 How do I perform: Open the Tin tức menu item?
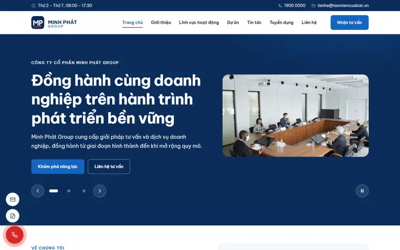[x=254, y=22]
